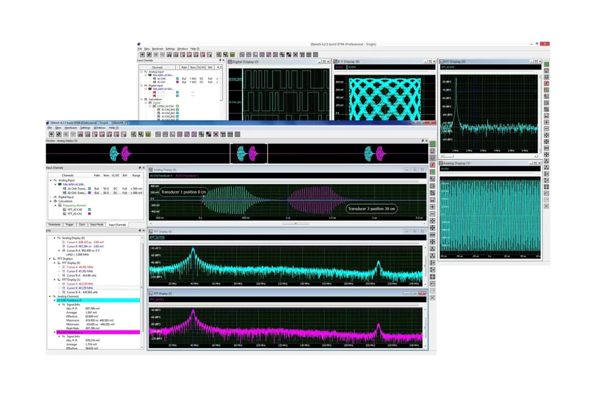Close the Info panel with its X

click(143, 230)
